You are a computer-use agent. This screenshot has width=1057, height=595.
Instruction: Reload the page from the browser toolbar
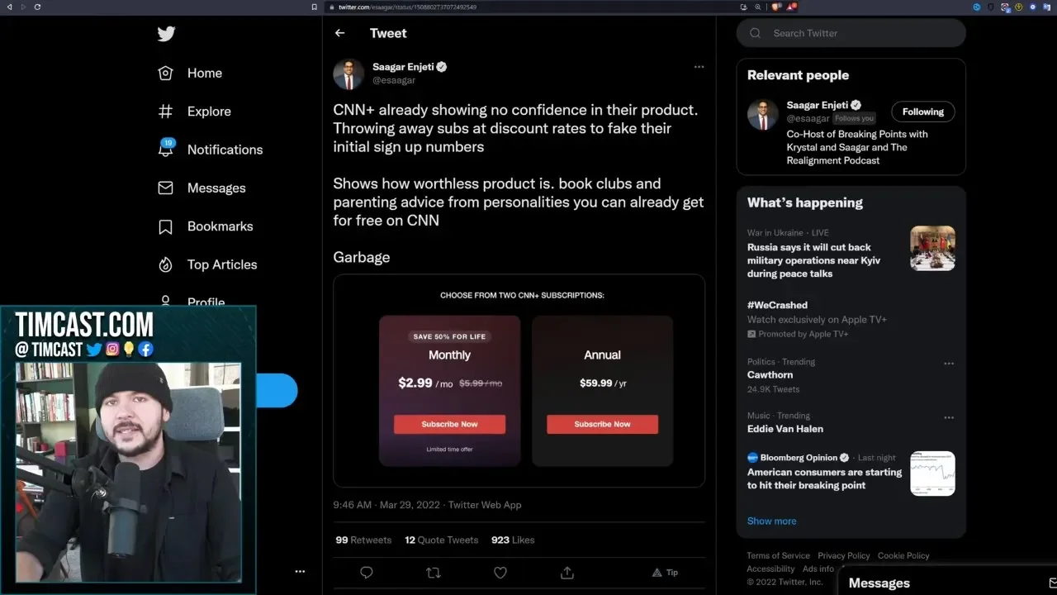point(38,7)
